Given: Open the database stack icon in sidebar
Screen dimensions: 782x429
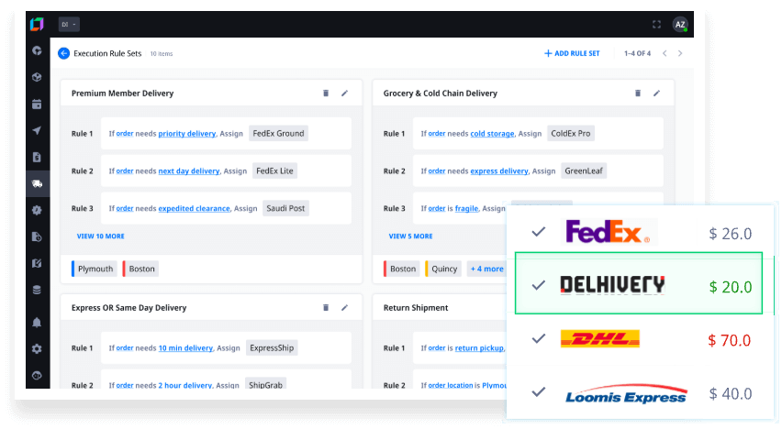Looking at the screenshot, I should click(x=37, y=290).
